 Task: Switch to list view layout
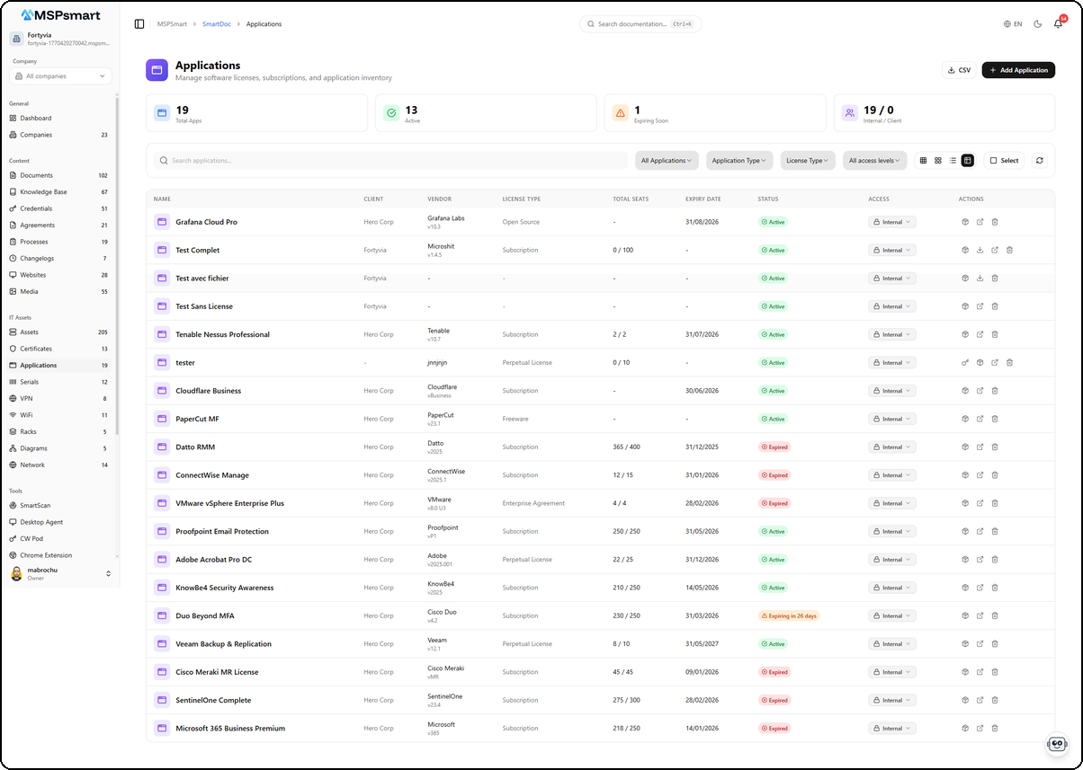pyautogui.click(x=952, y=159)
